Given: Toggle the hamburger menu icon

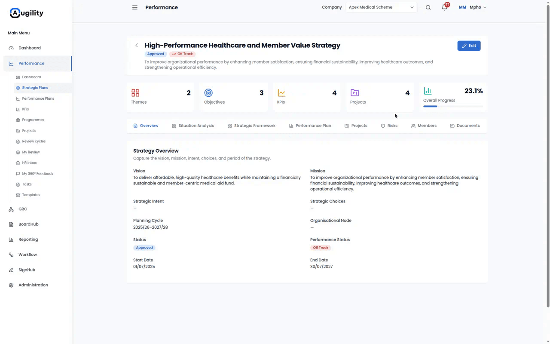Looking at the screenshot, I should point(135,7).
